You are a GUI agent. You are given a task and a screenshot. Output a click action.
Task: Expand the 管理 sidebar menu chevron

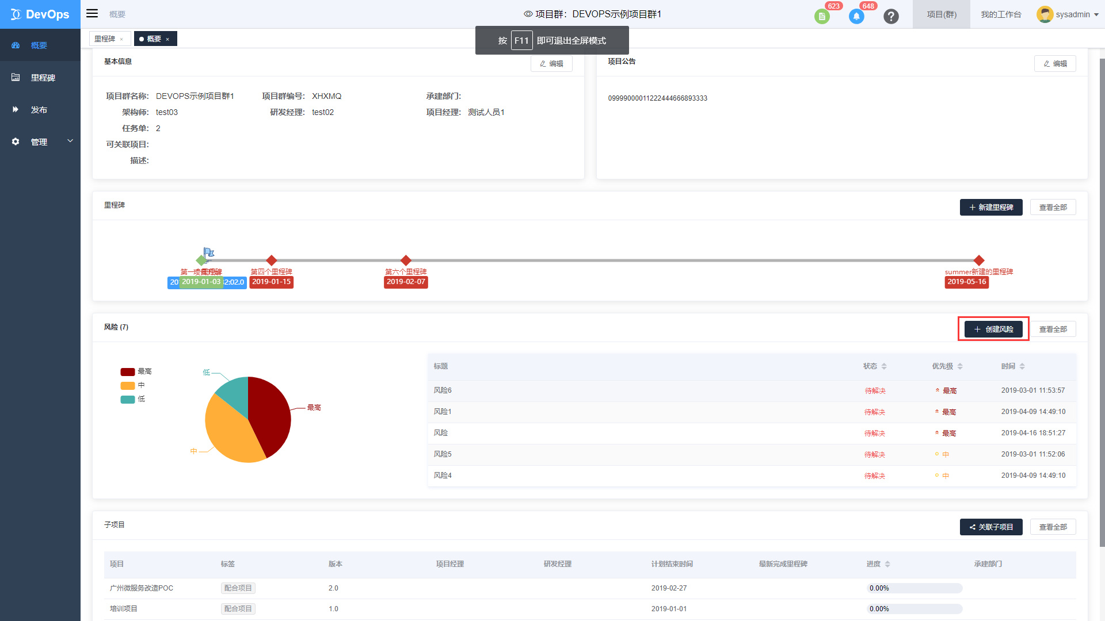pos(70,141)
